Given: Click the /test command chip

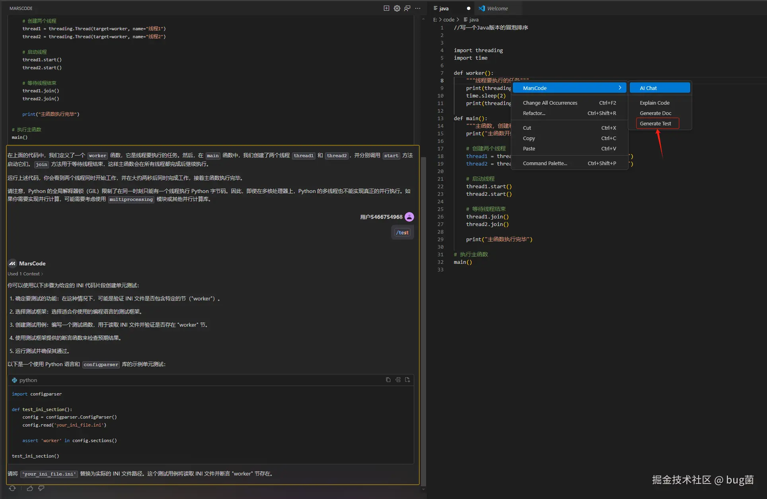Looking at the screenshot, I should click(x=402, y=232).
